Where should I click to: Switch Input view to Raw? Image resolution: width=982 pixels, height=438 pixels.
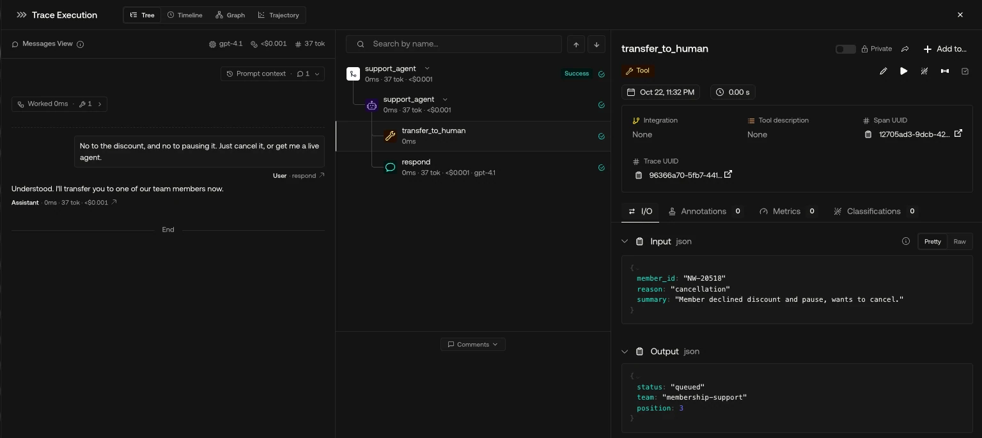(960, 242)
